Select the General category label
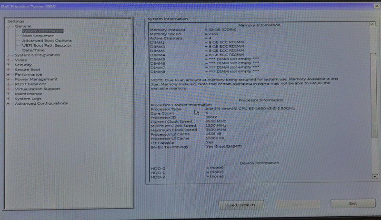 23,26
